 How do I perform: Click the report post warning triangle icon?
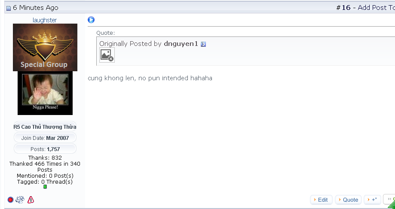point(31,200)
